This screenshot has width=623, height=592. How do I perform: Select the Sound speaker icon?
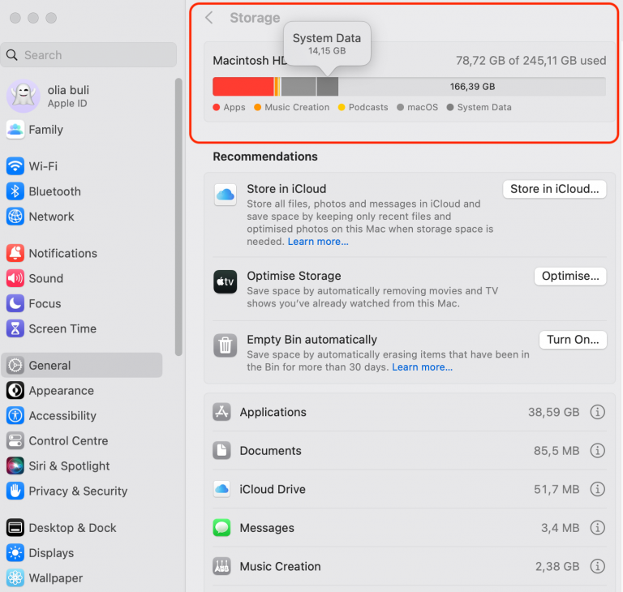[15, 278]
